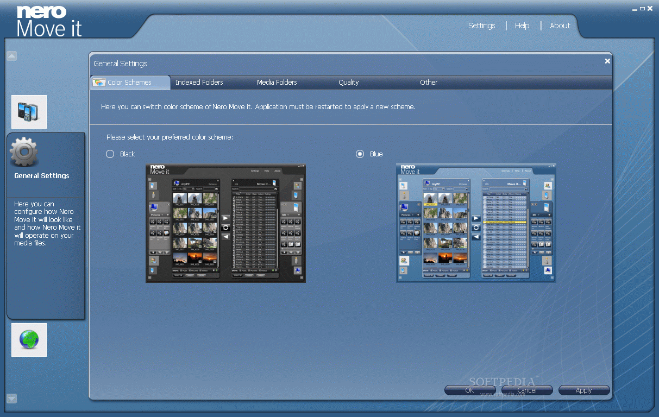Open the Media Folders tab

click(x=277, y=83)
